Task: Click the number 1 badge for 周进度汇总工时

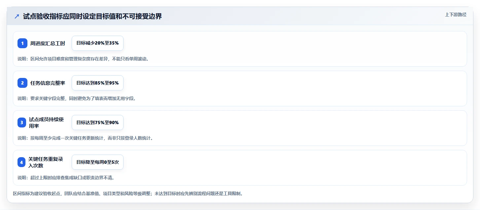Action: click(x=22, y=43)
